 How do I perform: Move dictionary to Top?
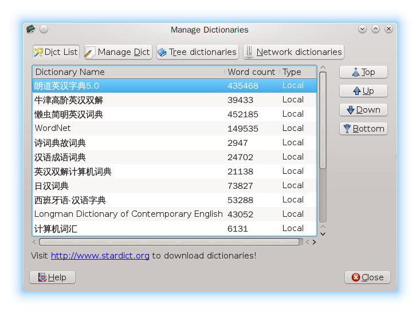363,72
